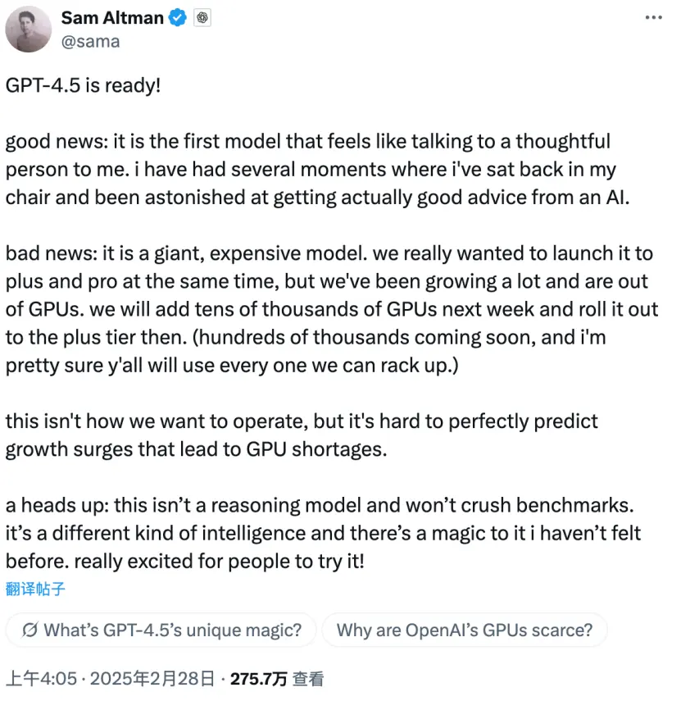Ask "Why are OpenAI's GPUs scarce?"

click(465, 630)
